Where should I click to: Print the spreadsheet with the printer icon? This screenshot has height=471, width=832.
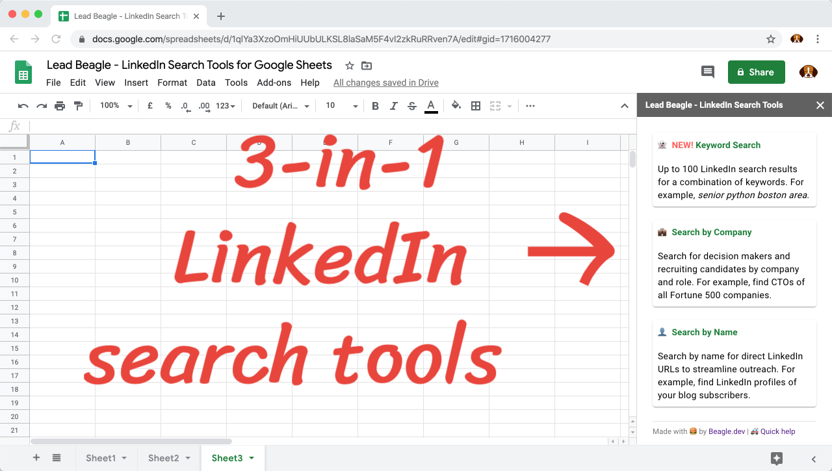tap(60, 106)
